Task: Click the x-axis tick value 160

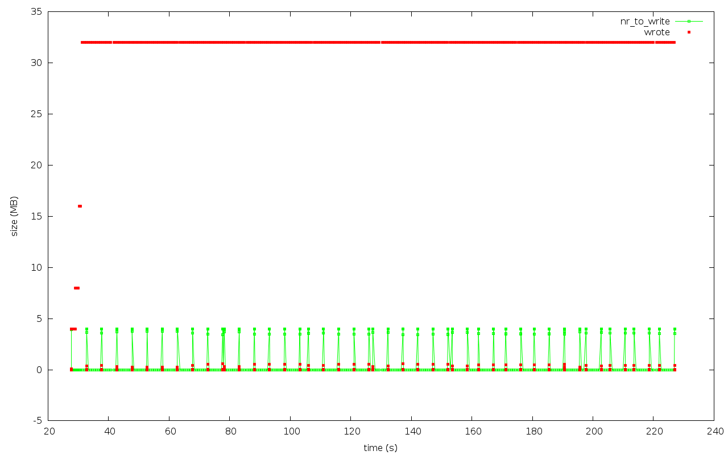Action: coord(472,432)
